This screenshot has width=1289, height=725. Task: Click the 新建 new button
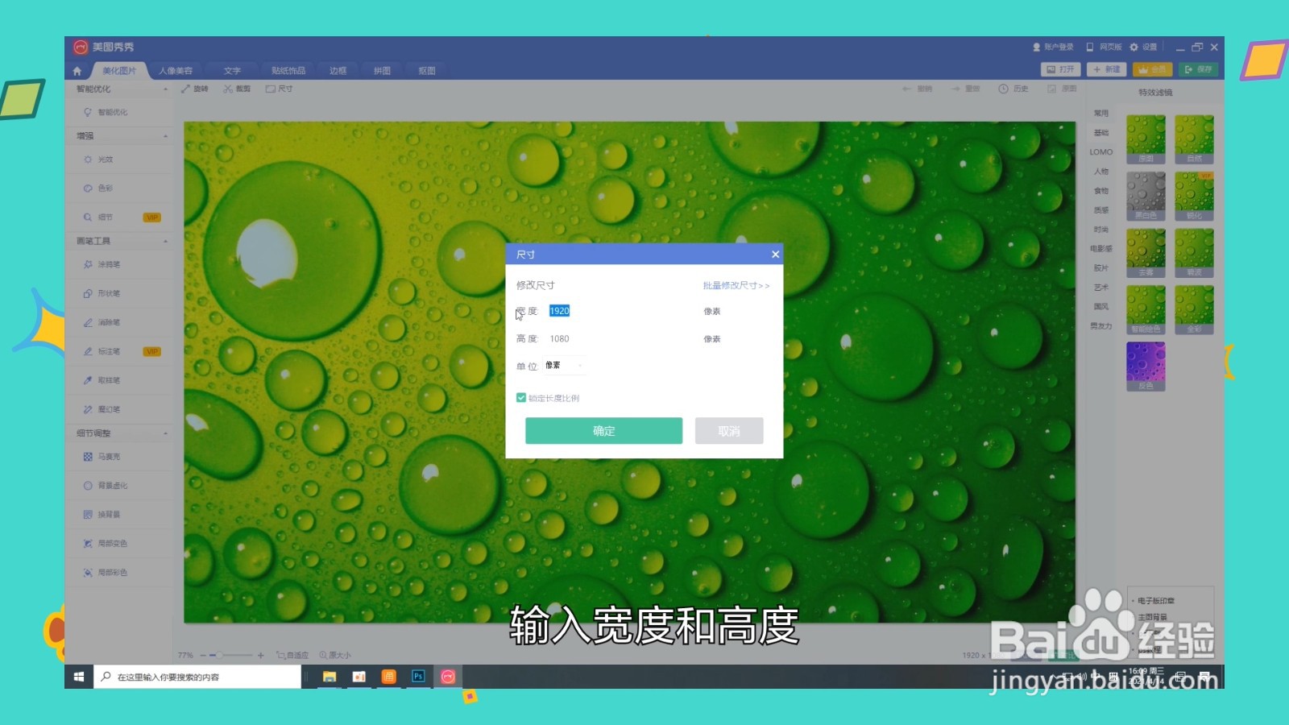(1106, 69)
